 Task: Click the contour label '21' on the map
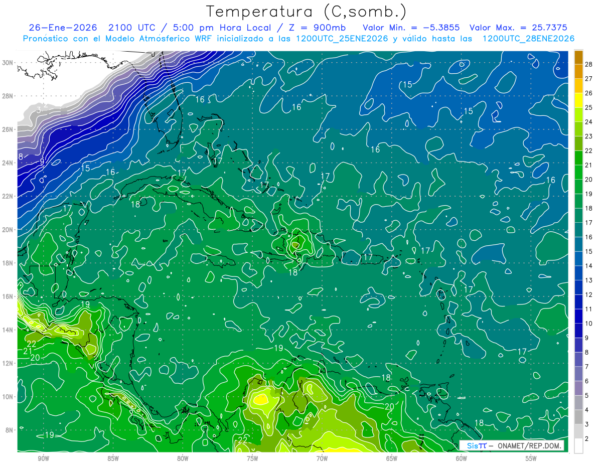point(27,351)
